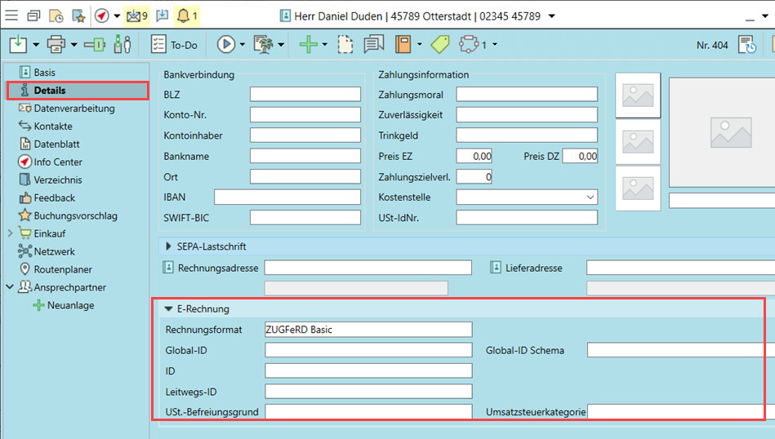Viewport: 775px width, 439px height.
Task: Click the printer icon in toolbar
Action: click(x=56, y=44)
